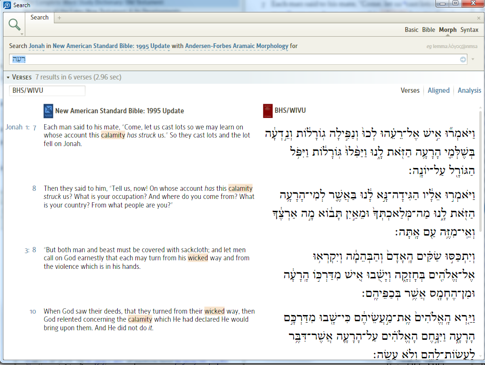Click highlighted 'calamity' in verse 10
This screenshot has height=365, width=485.
pos(140,319)
